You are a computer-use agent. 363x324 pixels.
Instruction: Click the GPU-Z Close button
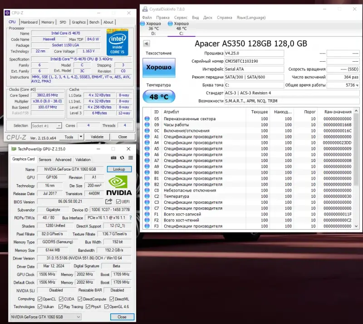122,317
